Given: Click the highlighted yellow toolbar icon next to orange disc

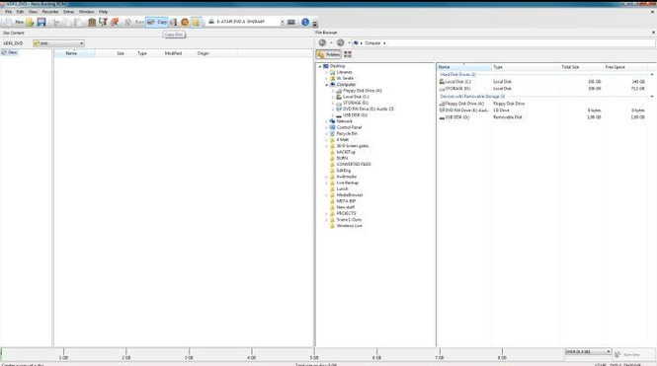Looking at the screenshot, I should (x=196, y=22).
